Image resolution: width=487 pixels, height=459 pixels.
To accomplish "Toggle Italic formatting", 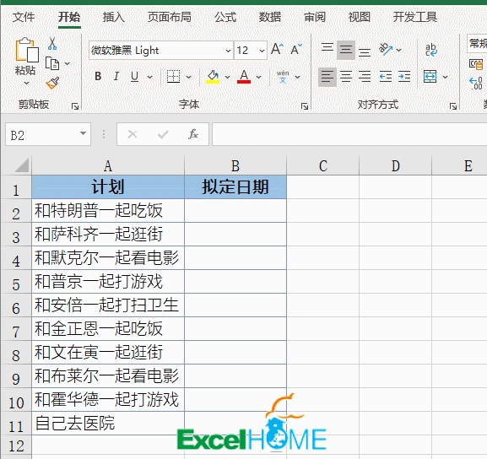I will coord(116,76).
